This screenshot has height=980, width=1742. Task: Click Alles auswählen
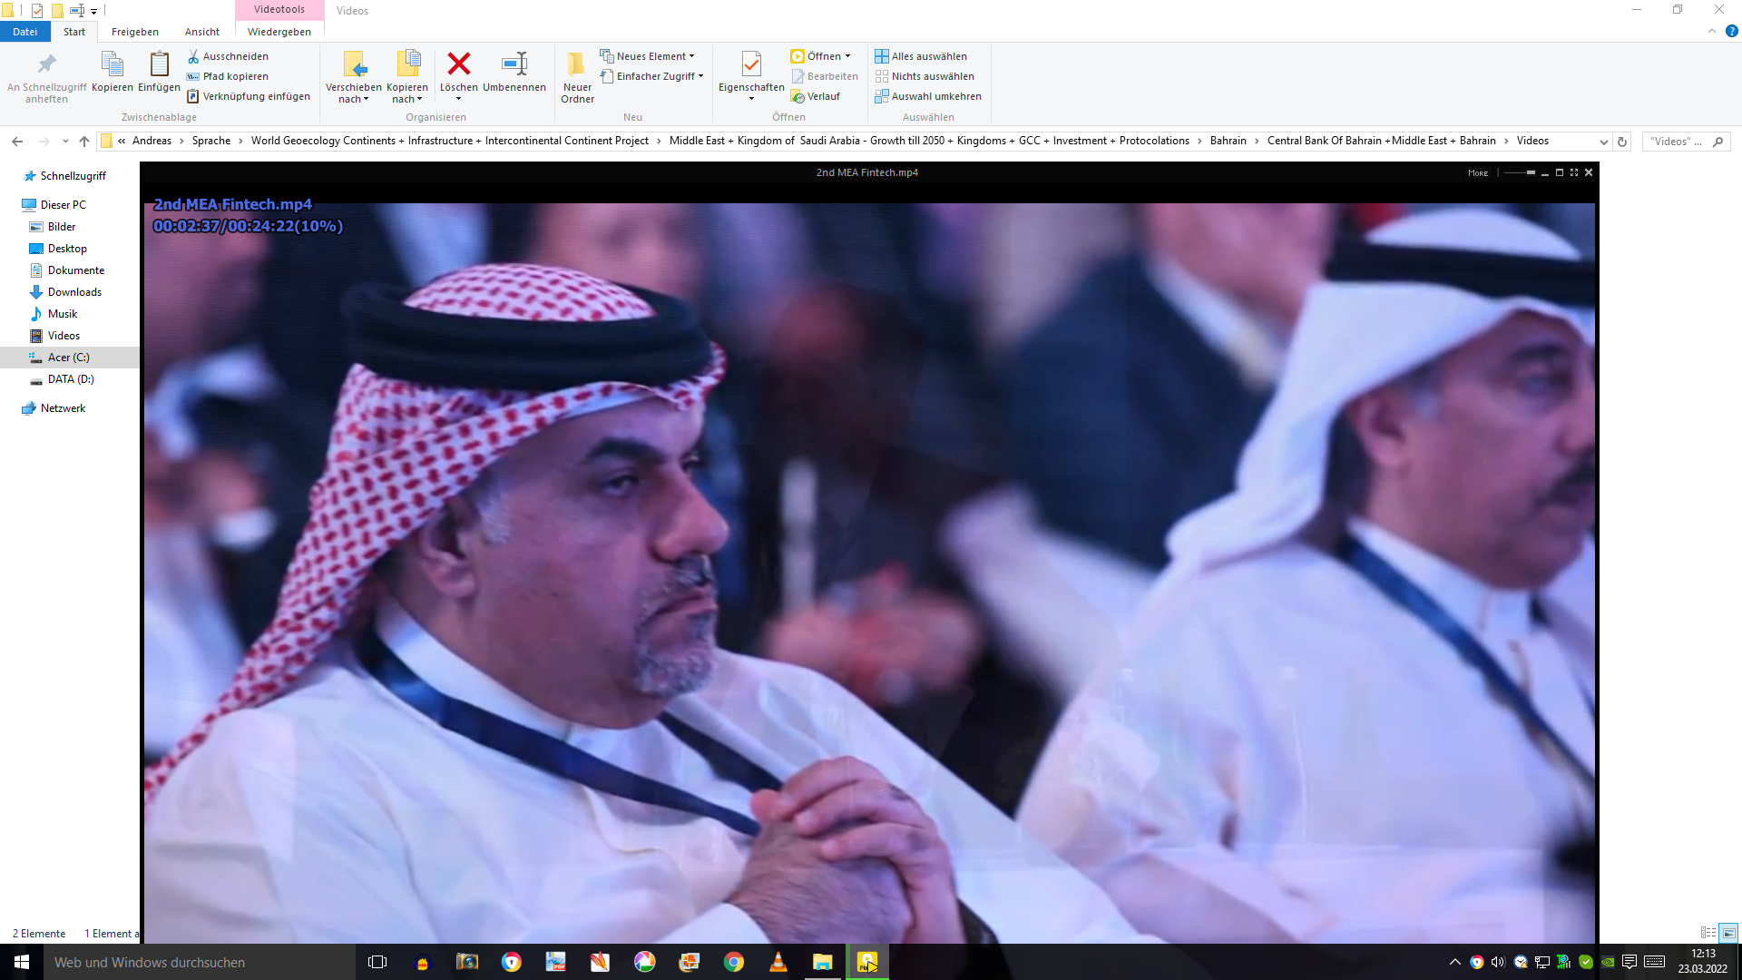point(921,56)
